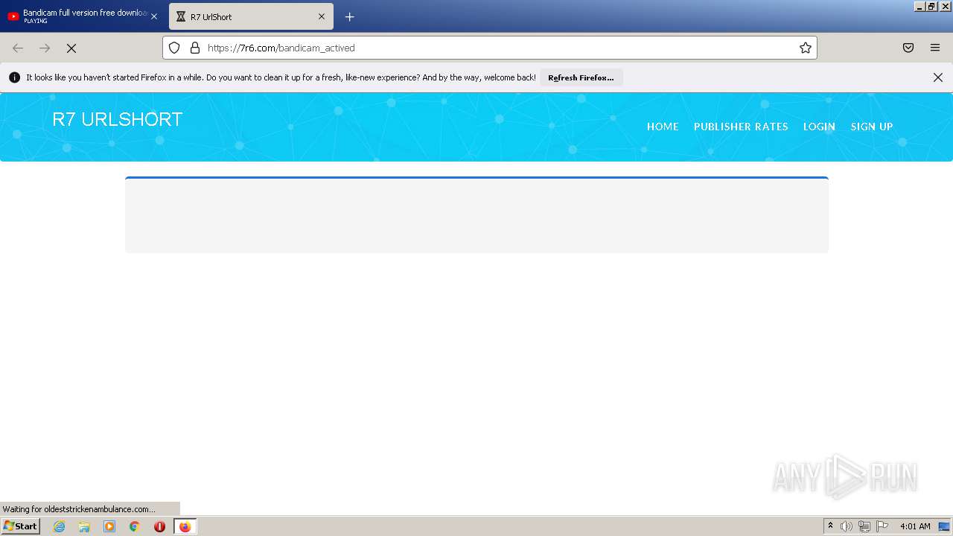Select the R7 UrlShort tab
Screen dimensions: 953x536
click(x=251, y=16)
